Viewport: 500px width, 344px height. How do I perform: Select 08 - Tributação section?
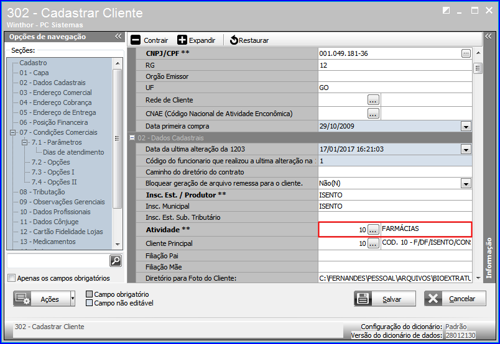[42, 192]
